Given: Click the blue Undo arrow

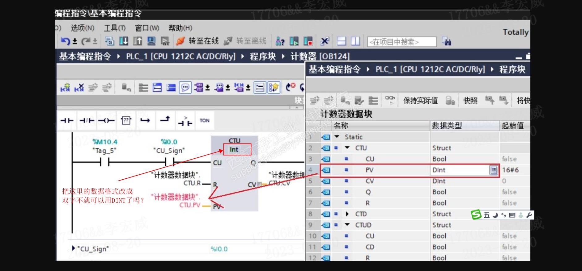Looking at the screenshot, I should [x=65, y=41].
